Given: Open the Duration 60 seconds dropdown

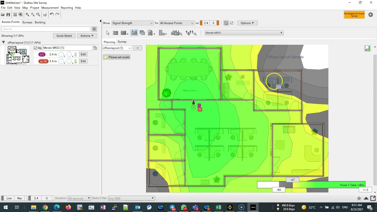Looking at the screenshot, I should [x=79, y=198].
